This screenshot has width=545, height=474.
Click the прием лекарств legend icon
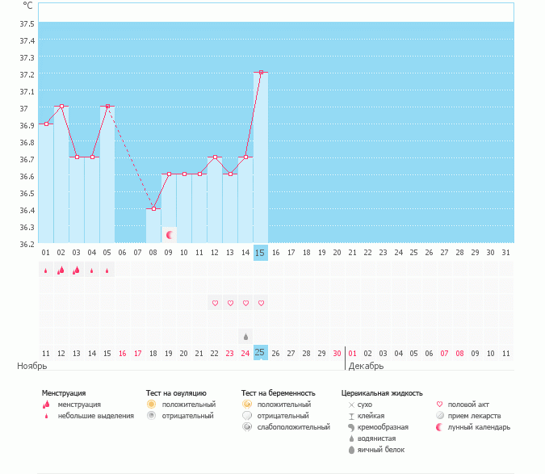[x=440, y=416]
